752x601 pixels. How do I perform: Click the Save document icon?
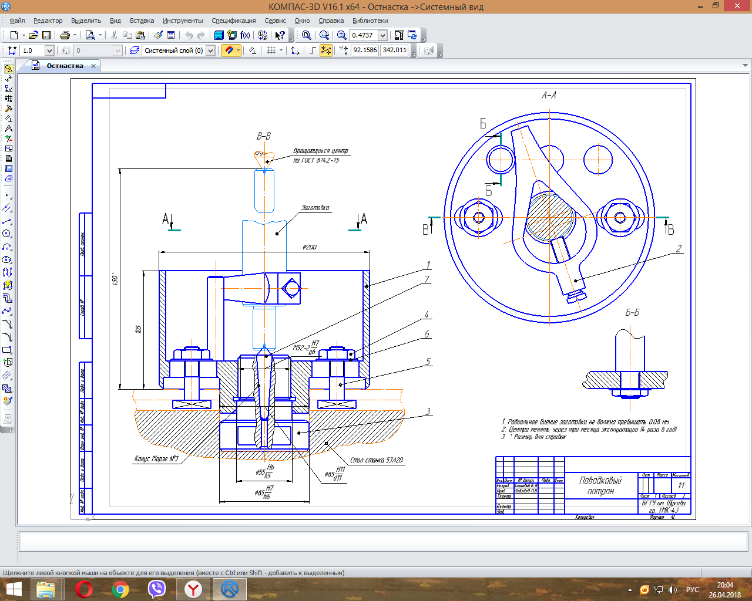pos(46,35)
